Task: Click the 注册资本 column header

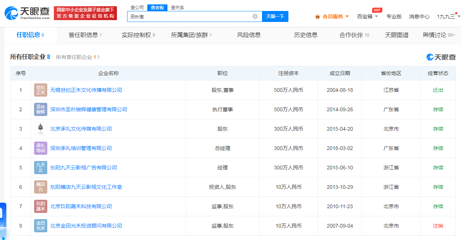Action: (x=288, y=73)
